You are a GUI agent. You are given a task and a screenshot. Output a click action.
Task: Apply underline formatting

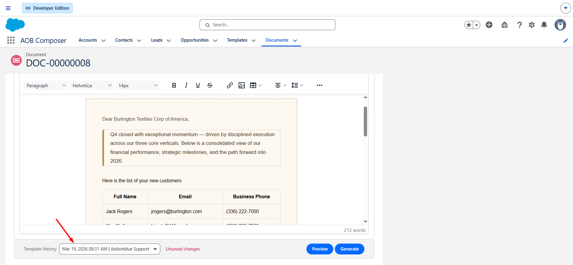pos(198,85)
